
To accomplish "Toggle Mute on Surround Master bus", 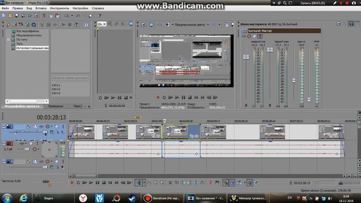I will (254, 36).
